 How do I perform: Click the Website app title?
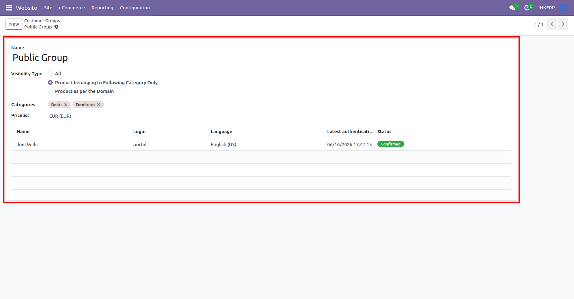pyautogui.click(x=26, y=8)
